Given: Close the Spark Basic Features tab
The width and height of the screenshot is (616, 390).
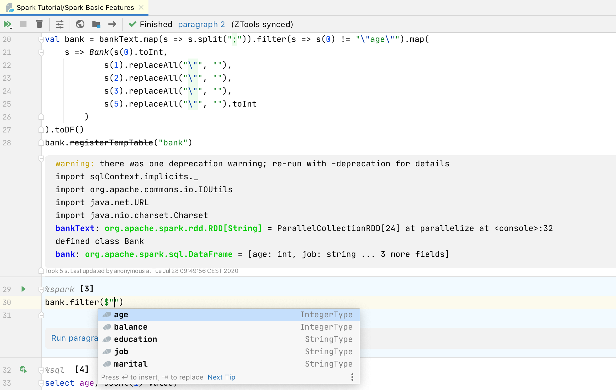Looking at the screenshot, I should (141, 7).
